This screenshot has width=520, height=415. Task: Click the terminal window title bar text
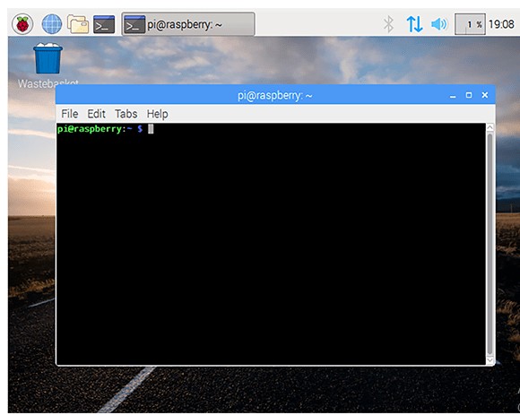(x=275, y=96)
